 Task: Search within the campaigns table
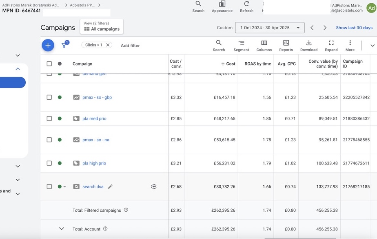[x=219, y=46]
